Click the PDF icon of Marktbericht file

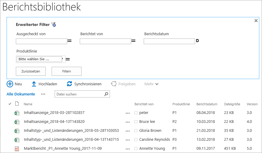(x=17, y=149)
